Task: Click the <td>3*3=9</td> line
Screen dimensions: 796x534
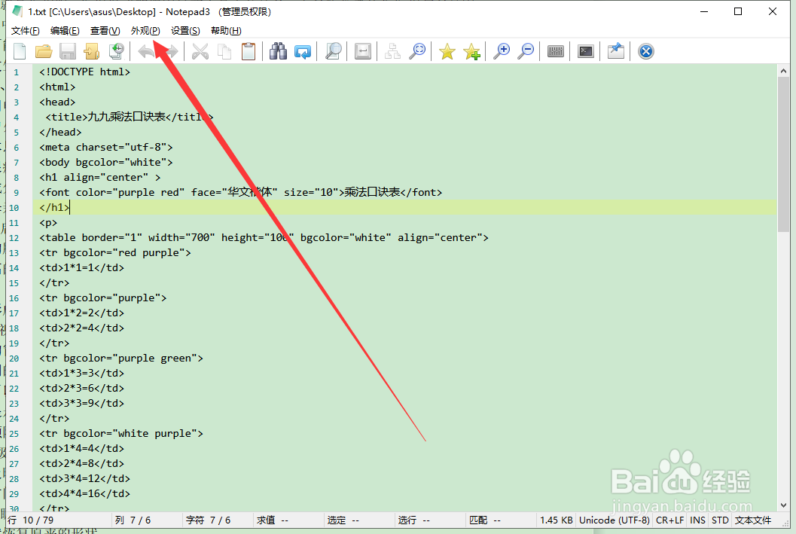Action: tap(82, 404)
